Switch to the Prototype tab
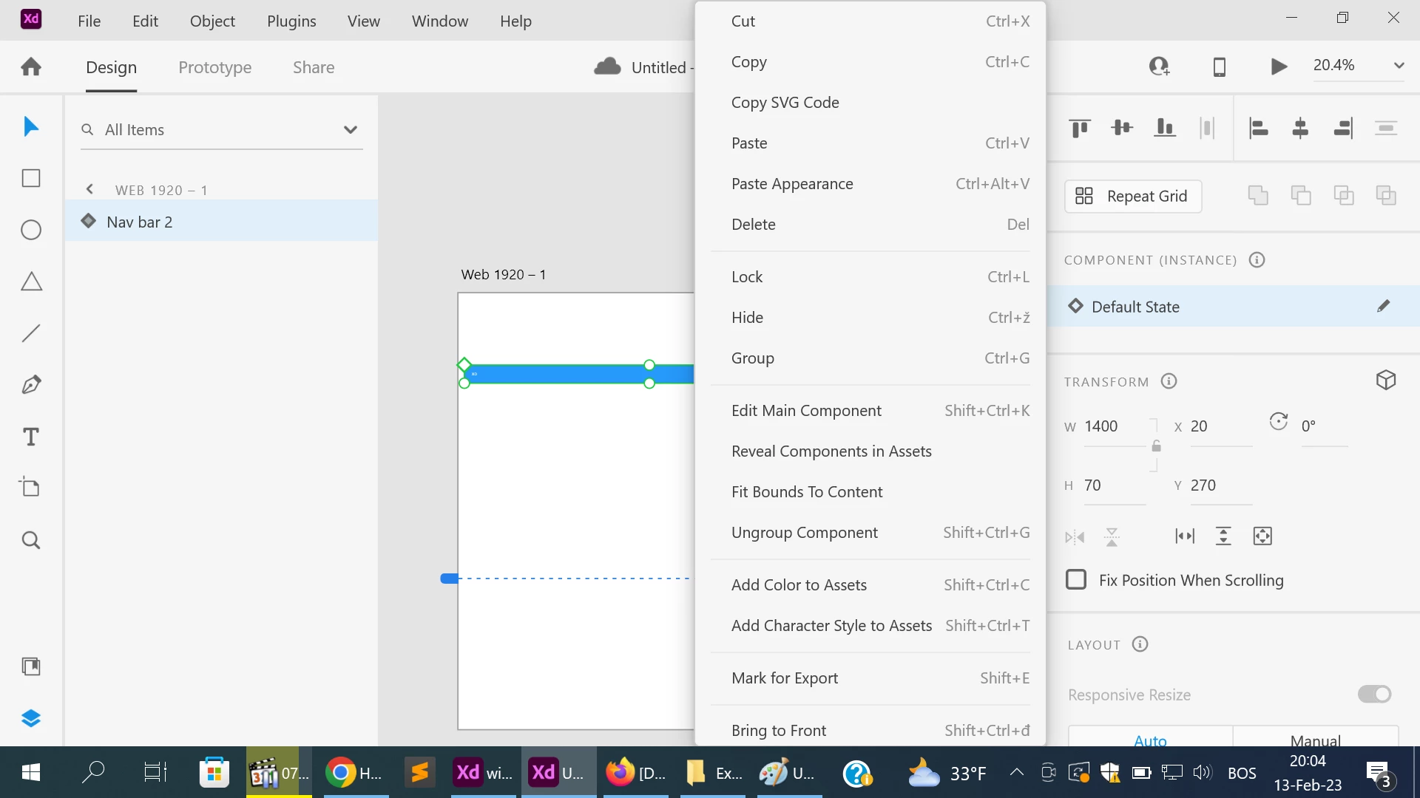 214,67
